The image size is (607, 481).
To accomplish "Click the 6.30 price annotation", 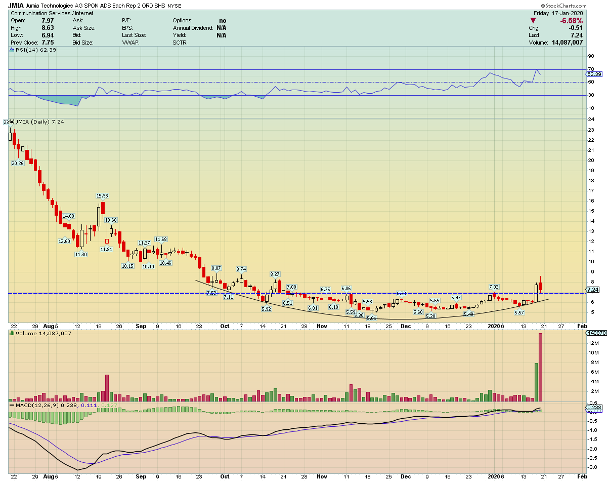I will click(x=402, y=294).
